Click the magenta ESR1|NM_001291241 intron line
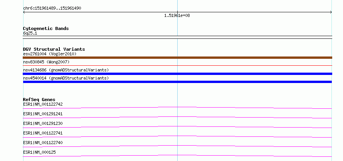343x161 pixels. tap(177, 117)
